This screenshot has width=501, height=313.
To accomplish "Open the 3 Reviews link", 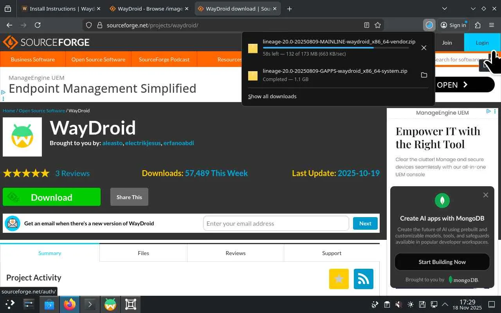I will 72,173.
